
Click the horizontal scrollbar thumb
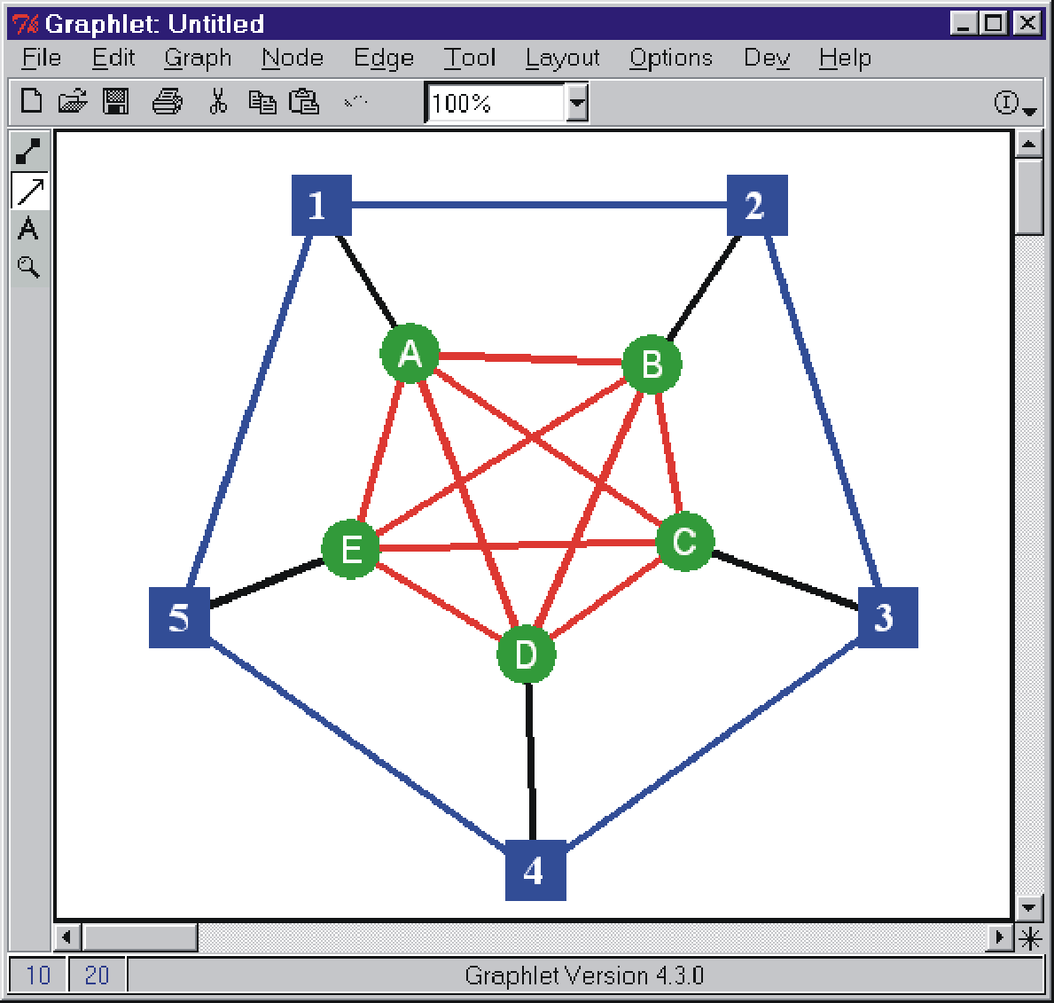[x=139, y=937]
